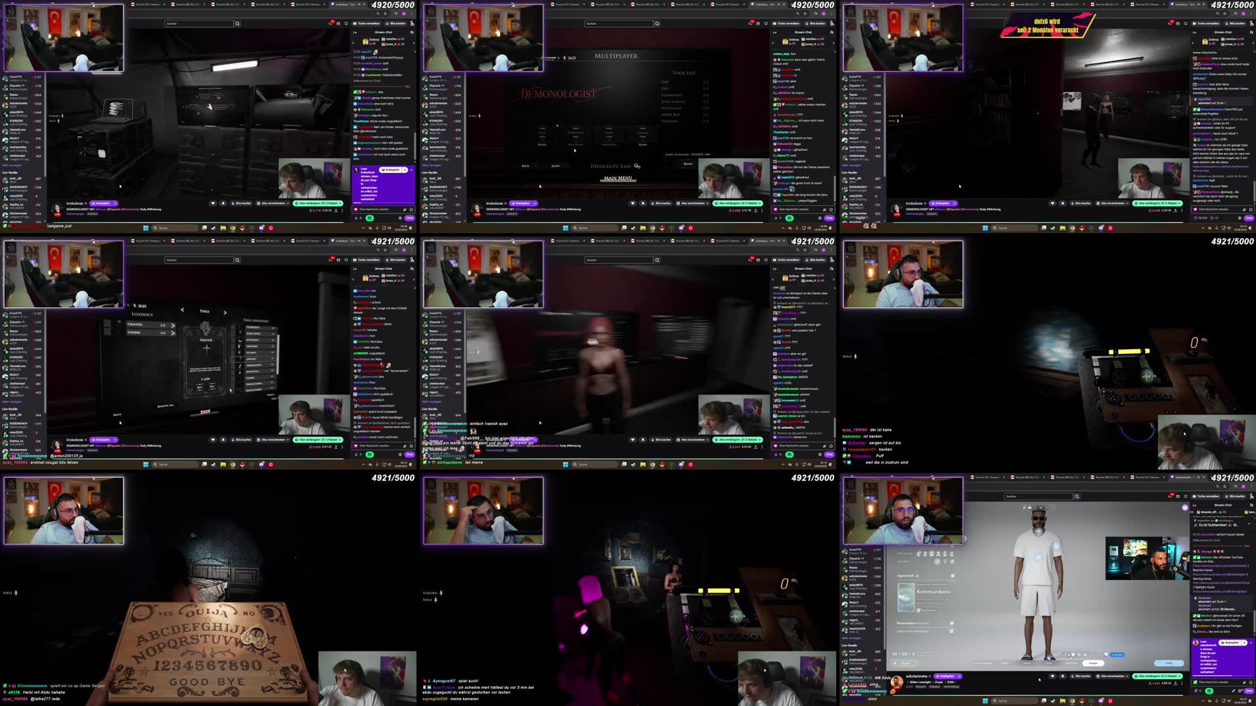The image size is (1256, 706).
Task: Toggle the notification bell in the Multiplayer lobby frame
Action: tap(643, 204)
